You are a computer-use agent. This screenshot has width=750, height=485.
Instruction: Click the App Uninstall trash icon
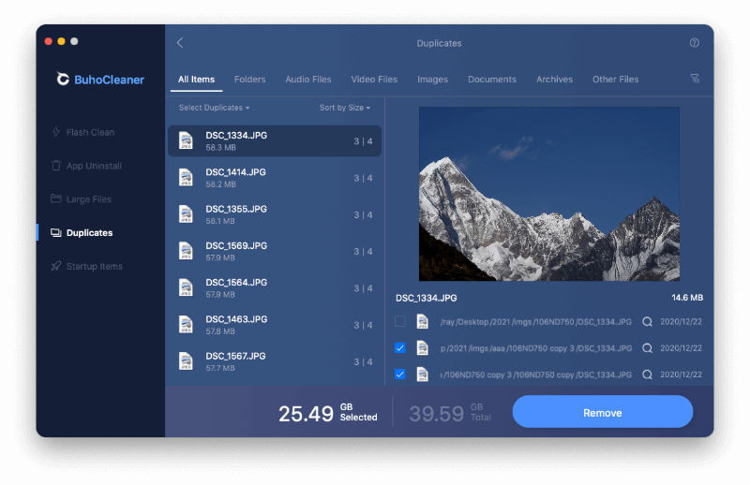pyautogui.click(x=56, y=166)
